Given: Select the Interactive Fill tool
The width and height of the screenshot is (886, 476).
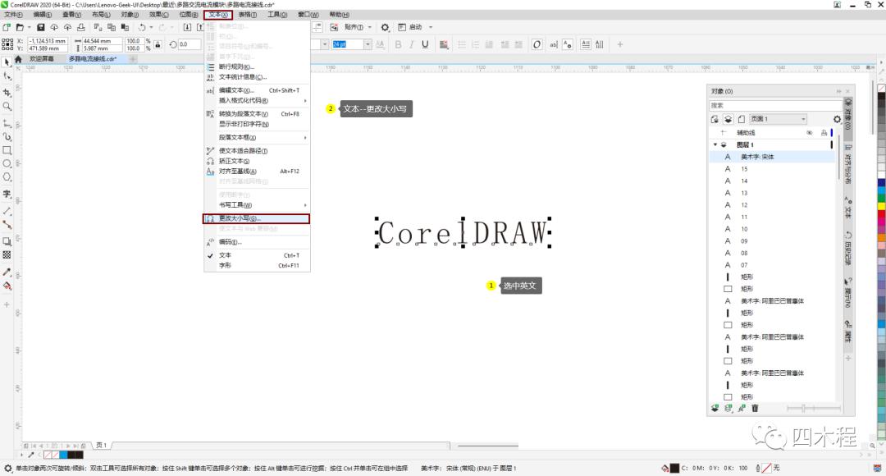Looking at the screenshot, I should coord(7,286).
